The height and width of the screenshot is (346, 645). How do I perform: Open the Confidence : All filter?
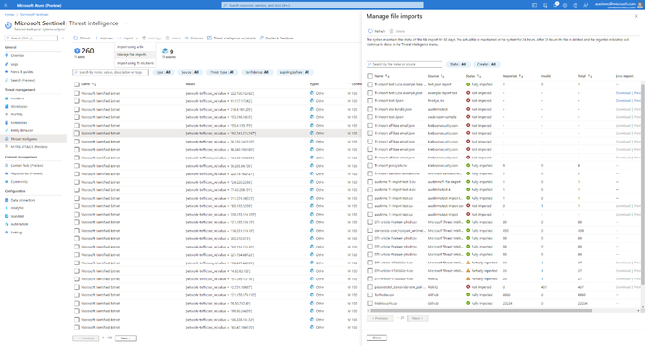[257, 72]
